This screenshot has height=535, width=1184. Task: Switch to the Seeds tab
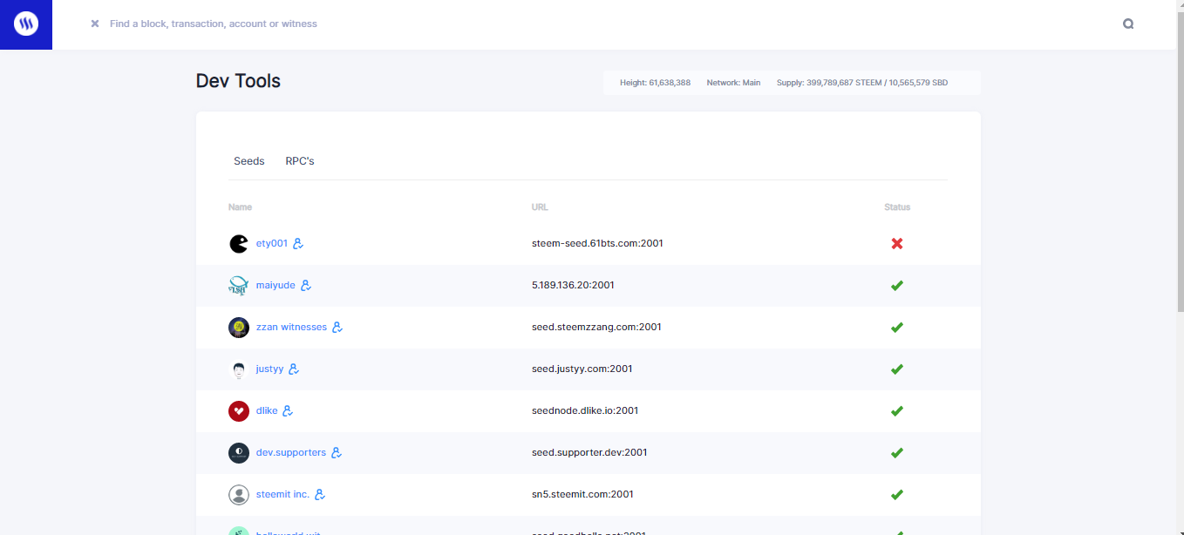249,161
